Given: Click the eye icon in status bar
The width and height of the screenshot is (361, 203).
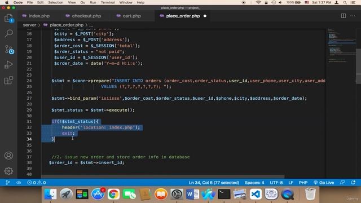Looking at the screenshot, I should click(19, 183).
